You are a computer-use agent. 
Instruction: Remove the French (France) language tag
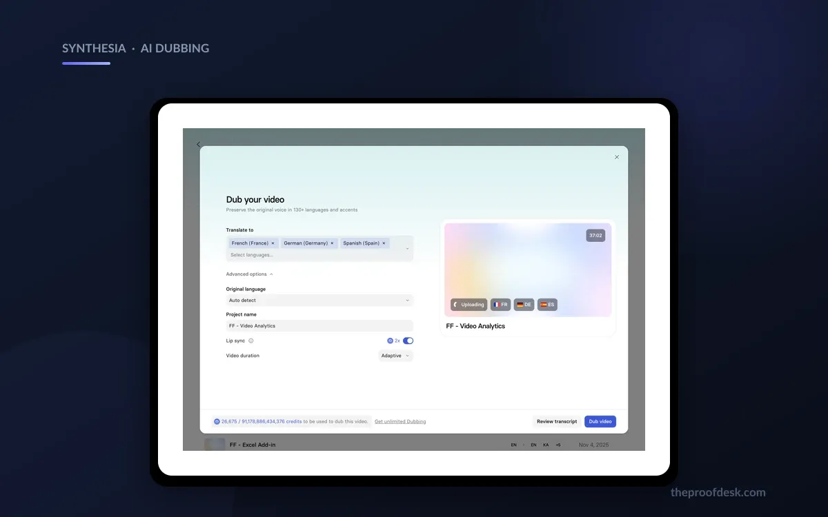(273, 243)
